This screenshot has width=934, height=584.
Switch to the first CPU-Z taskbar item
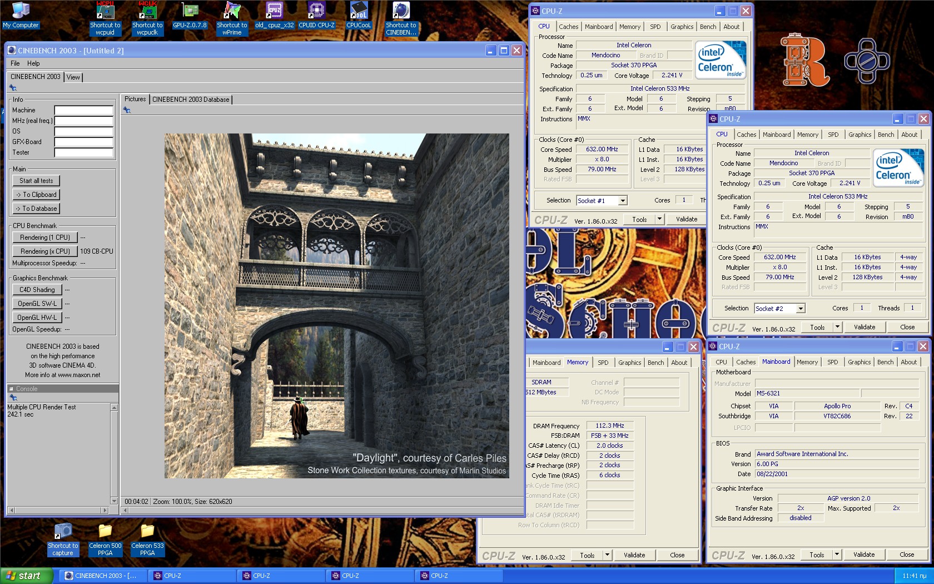(193, 576)
